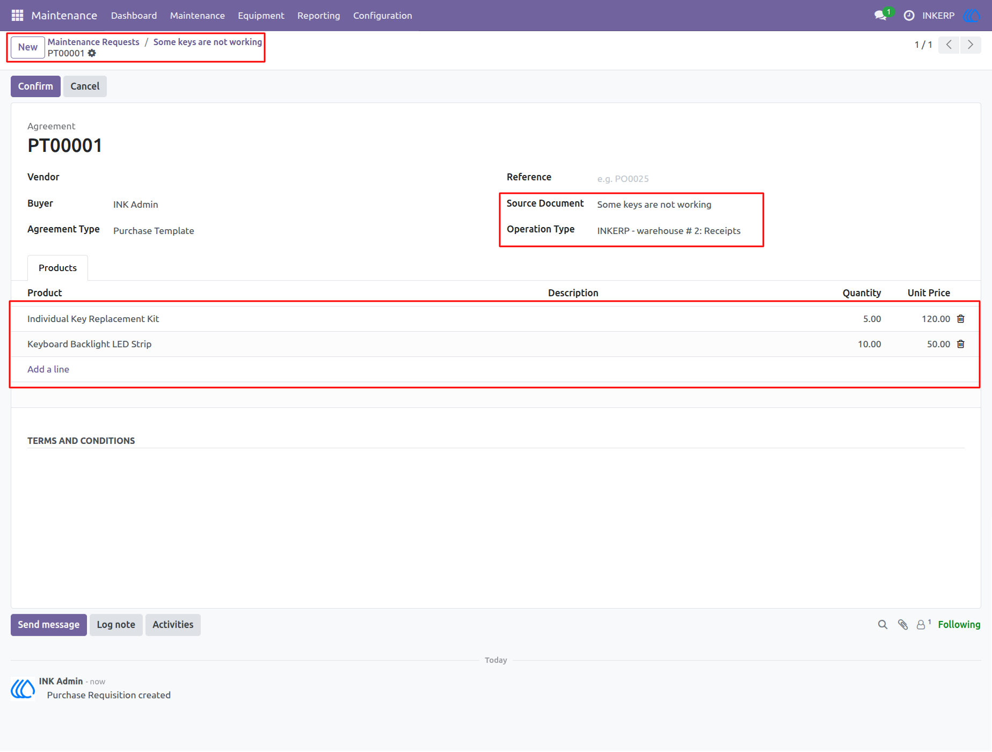Search messages with the magnifier icon
Image resolution: width=992 pixels, height=752 pixels.
[x=882, y=625]
